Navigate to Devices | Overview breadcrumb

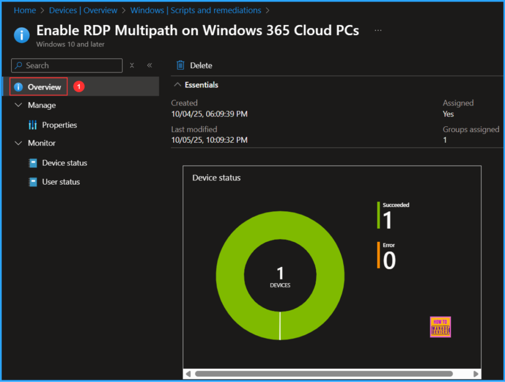[83, 10]
